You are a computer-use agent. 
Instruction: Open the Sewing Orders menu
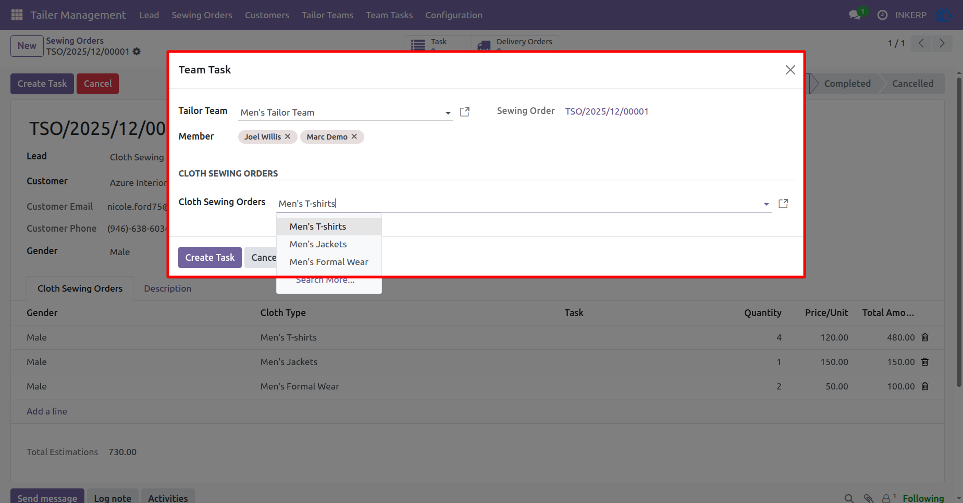202,15
